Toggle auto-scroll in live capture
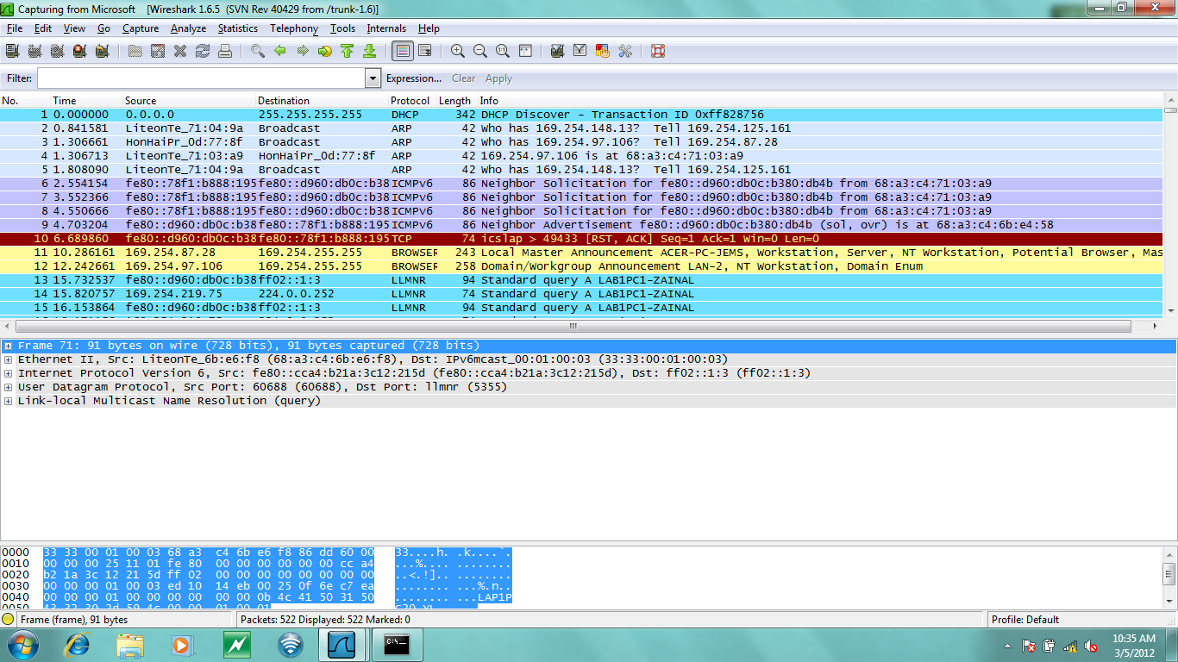This screenshot has width=1178, height=662. tap(424, 51)
